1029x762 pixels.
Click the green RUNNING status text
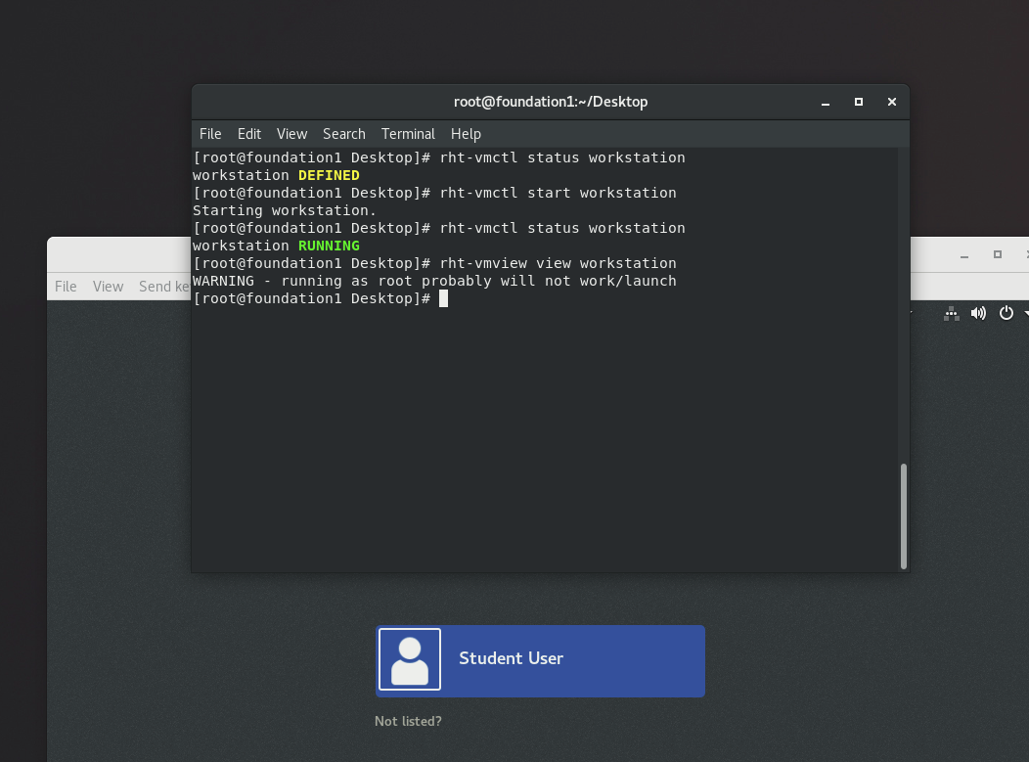[329, 246]
